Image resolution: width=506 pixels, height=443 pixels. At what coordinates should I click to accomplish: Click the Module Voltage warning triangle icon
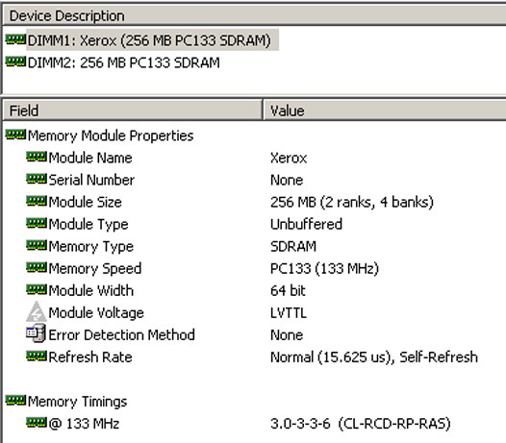37,311
